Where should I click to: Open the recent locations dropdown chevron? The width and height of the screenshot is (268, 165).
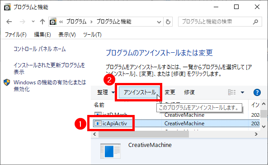(33, 22)
